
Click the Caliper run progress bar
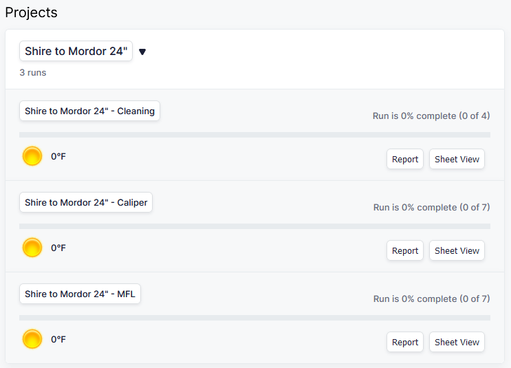click(x=254, y=226)
